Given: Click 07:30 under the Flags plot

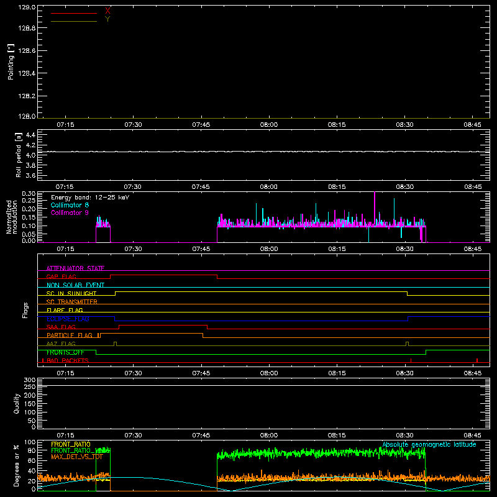Looking at the screenshot, I should tap(133, 373).
